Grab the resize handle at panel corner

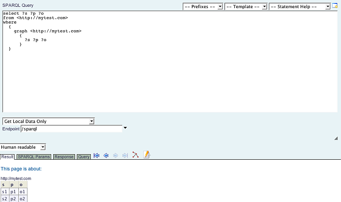[x=336, y=138]
